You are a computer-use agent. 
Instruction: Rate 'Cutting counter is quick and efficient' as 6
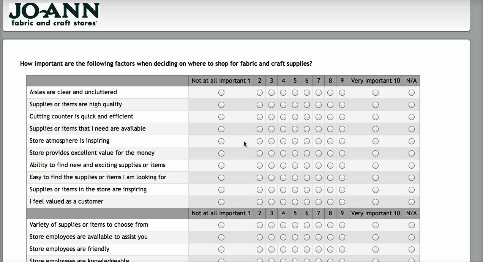[307, 117]
